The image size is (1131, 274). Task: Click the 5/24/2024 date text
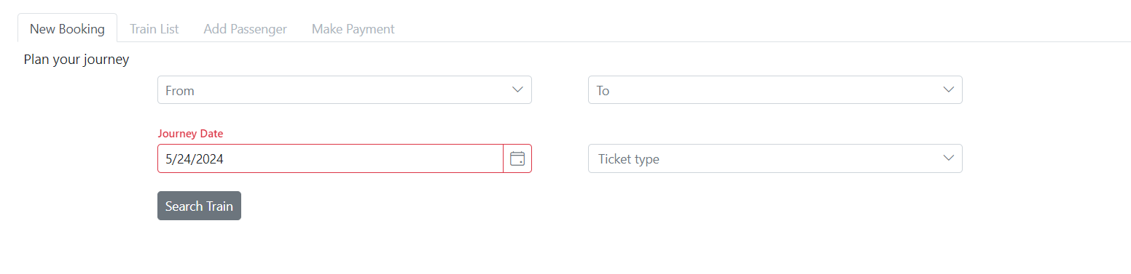195,159
